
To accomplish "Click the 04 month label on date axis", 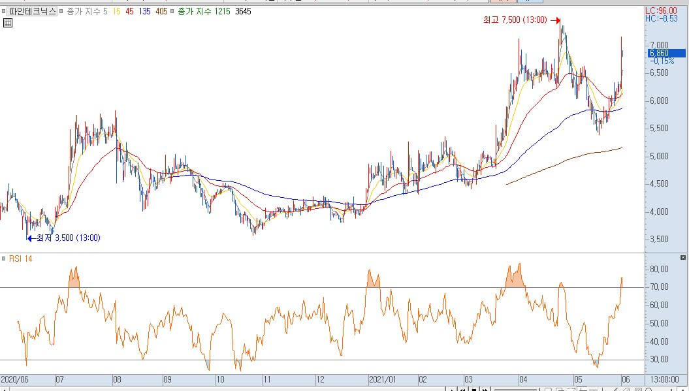I will pyautogui.click(x=523, y=380).
